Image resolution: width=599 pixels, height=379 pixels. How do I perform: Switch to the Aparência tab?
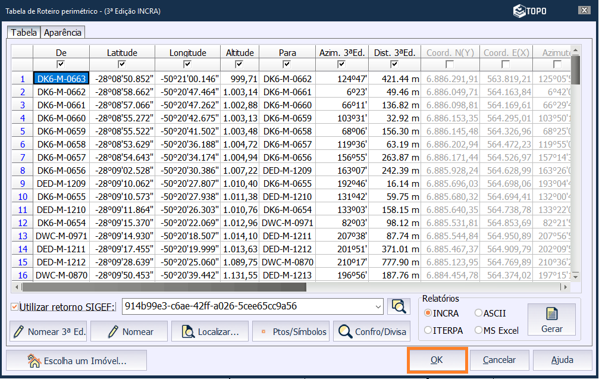point(62,32)
